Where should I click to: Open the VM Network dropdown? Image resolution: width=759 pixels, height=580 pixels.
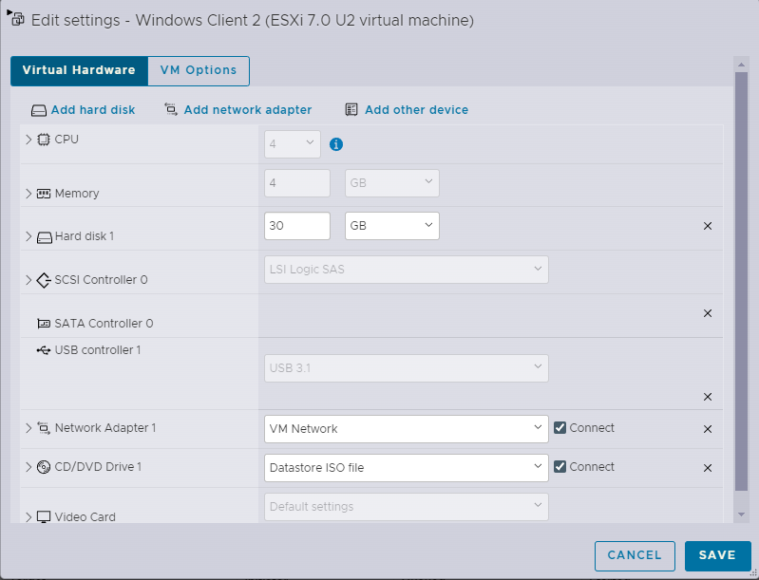point(407,428)
